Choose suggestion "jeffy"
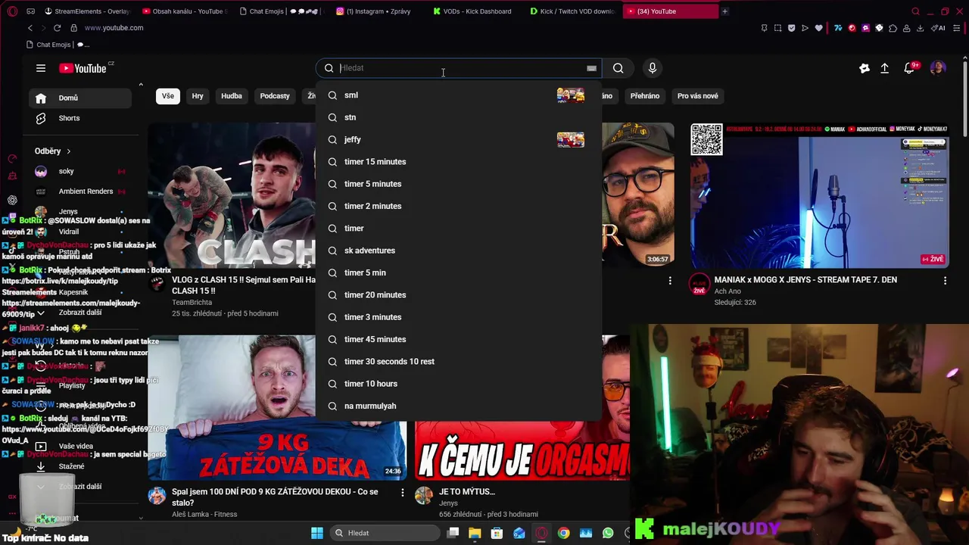 point(459,139)
